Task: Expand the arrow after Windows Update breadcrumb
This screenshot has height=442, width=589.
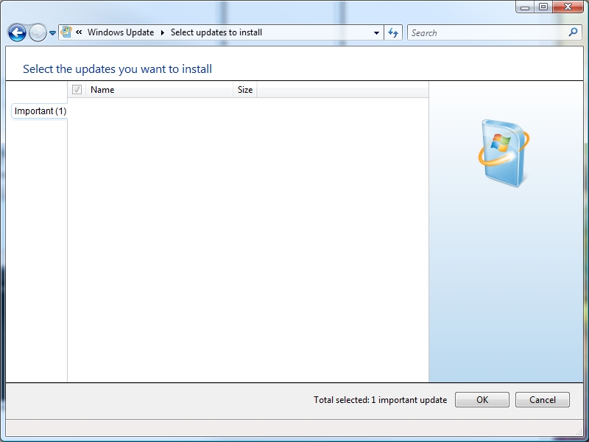Action: click(163, 32)
